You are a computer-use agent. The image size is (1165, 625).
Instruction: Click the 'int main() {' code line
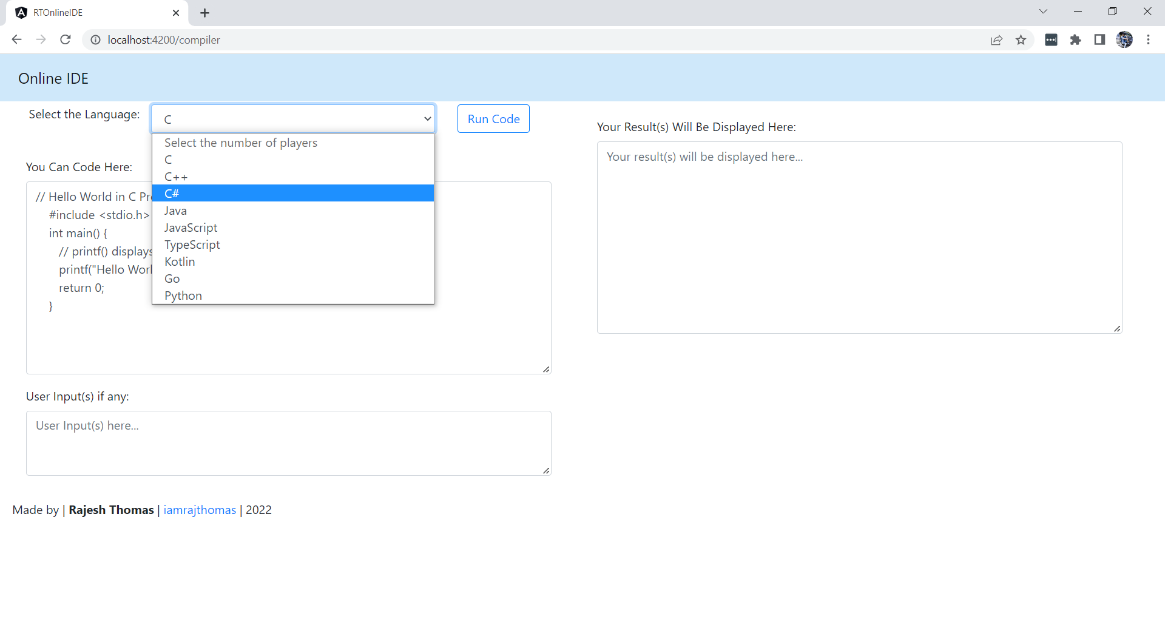[78, 233]
